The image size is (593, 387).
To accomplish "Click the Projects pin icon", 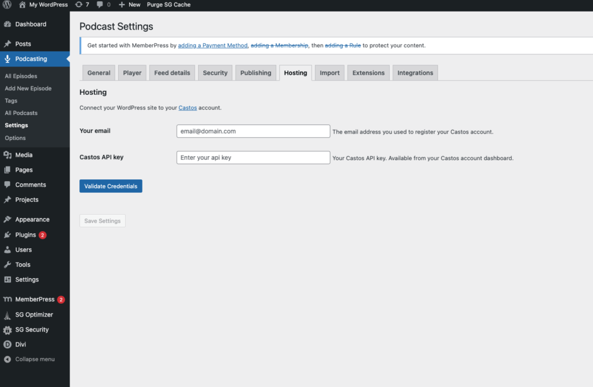I will tap(8, 200).
